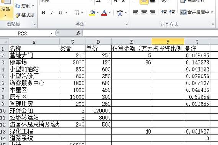Select column E header

132,42
